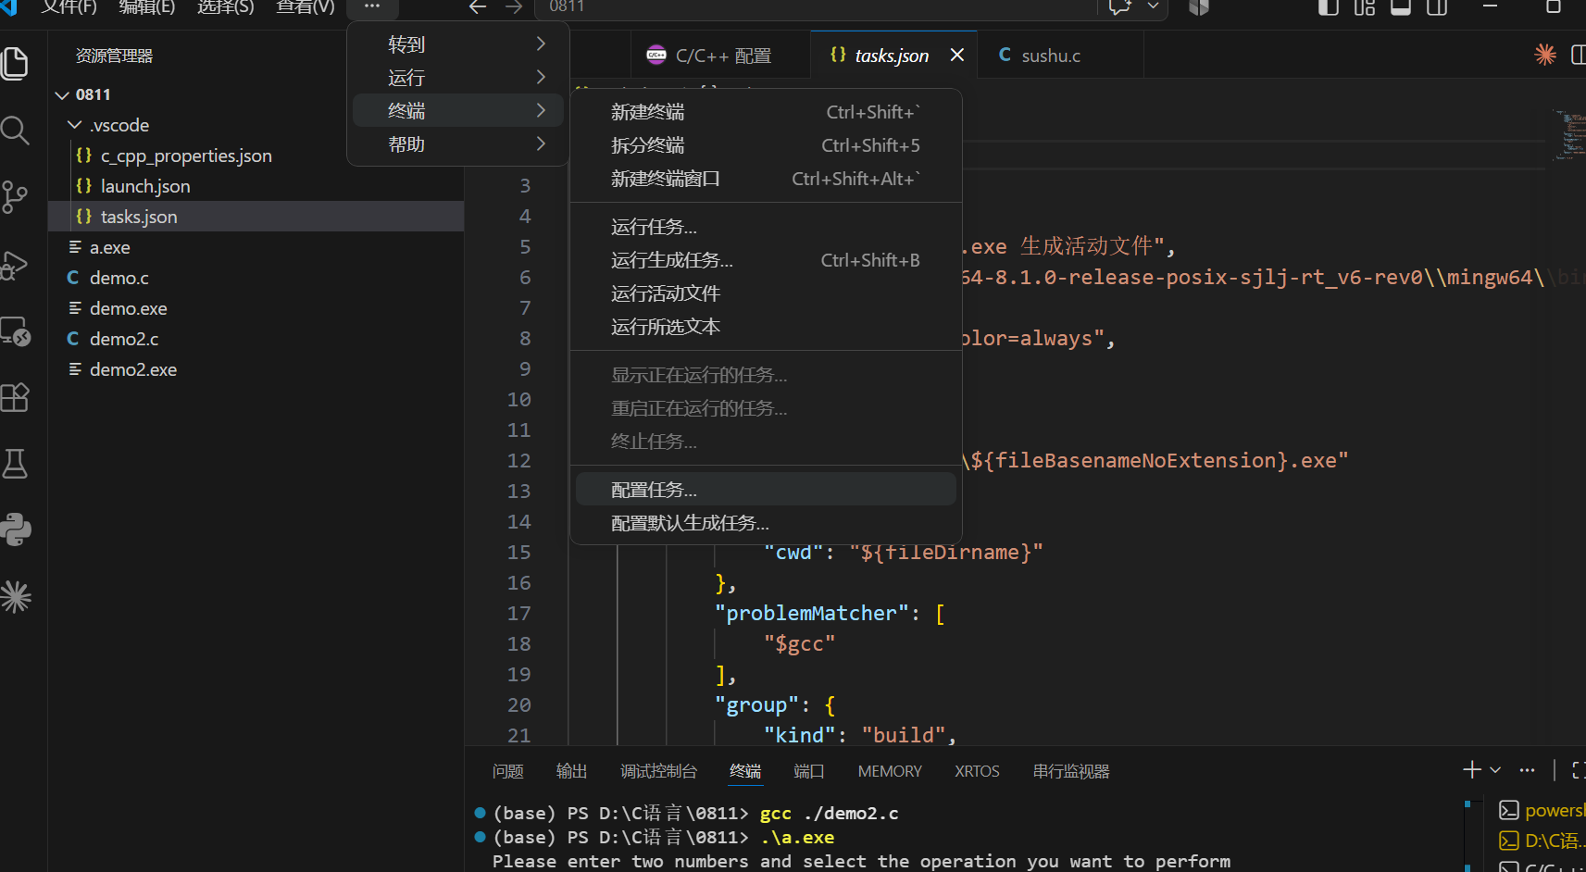
Task: Open a.exe in explorer
Action: 109,247
